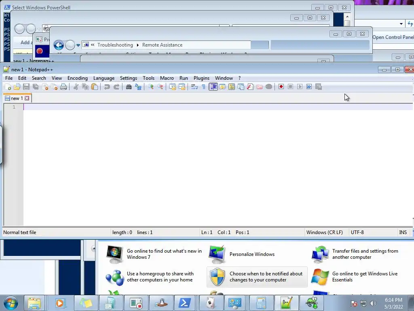Open the Search menu
Viewport: 414px width, 311px height.
coord(39,78)
